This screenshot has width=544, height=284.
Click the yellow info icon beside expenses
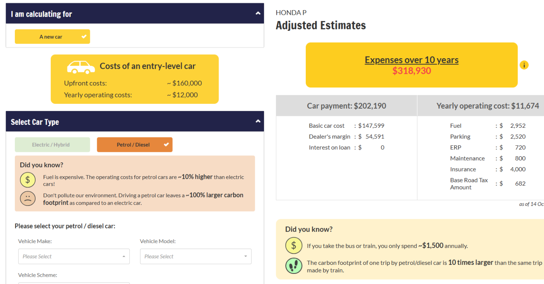524,65
